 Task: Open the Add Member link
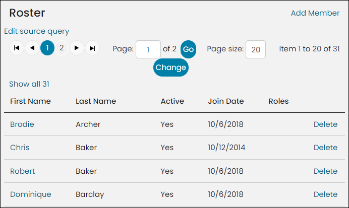pos(315,13)
